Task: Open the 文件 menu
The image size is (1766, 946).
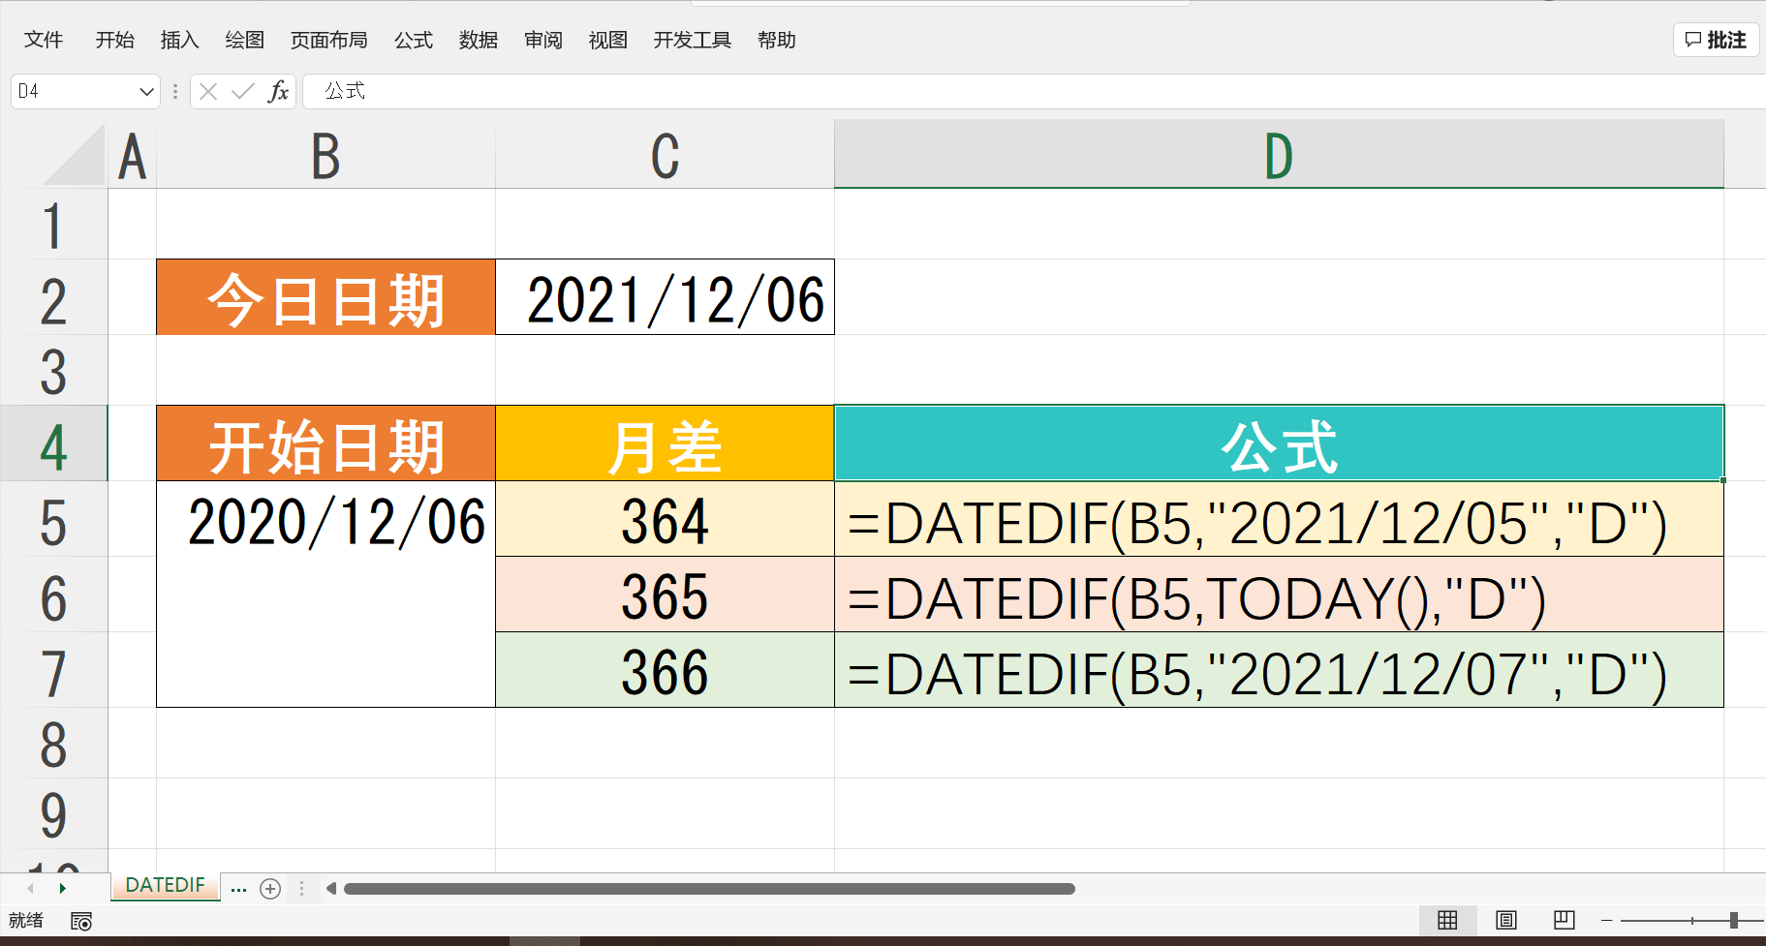Action: click(x=44, y=40)
